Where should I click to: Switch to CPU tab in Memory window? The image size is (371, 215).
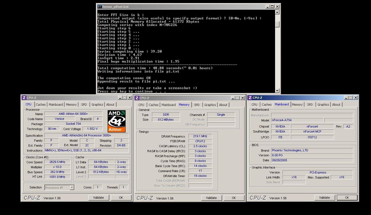click(x=141, y=105)
